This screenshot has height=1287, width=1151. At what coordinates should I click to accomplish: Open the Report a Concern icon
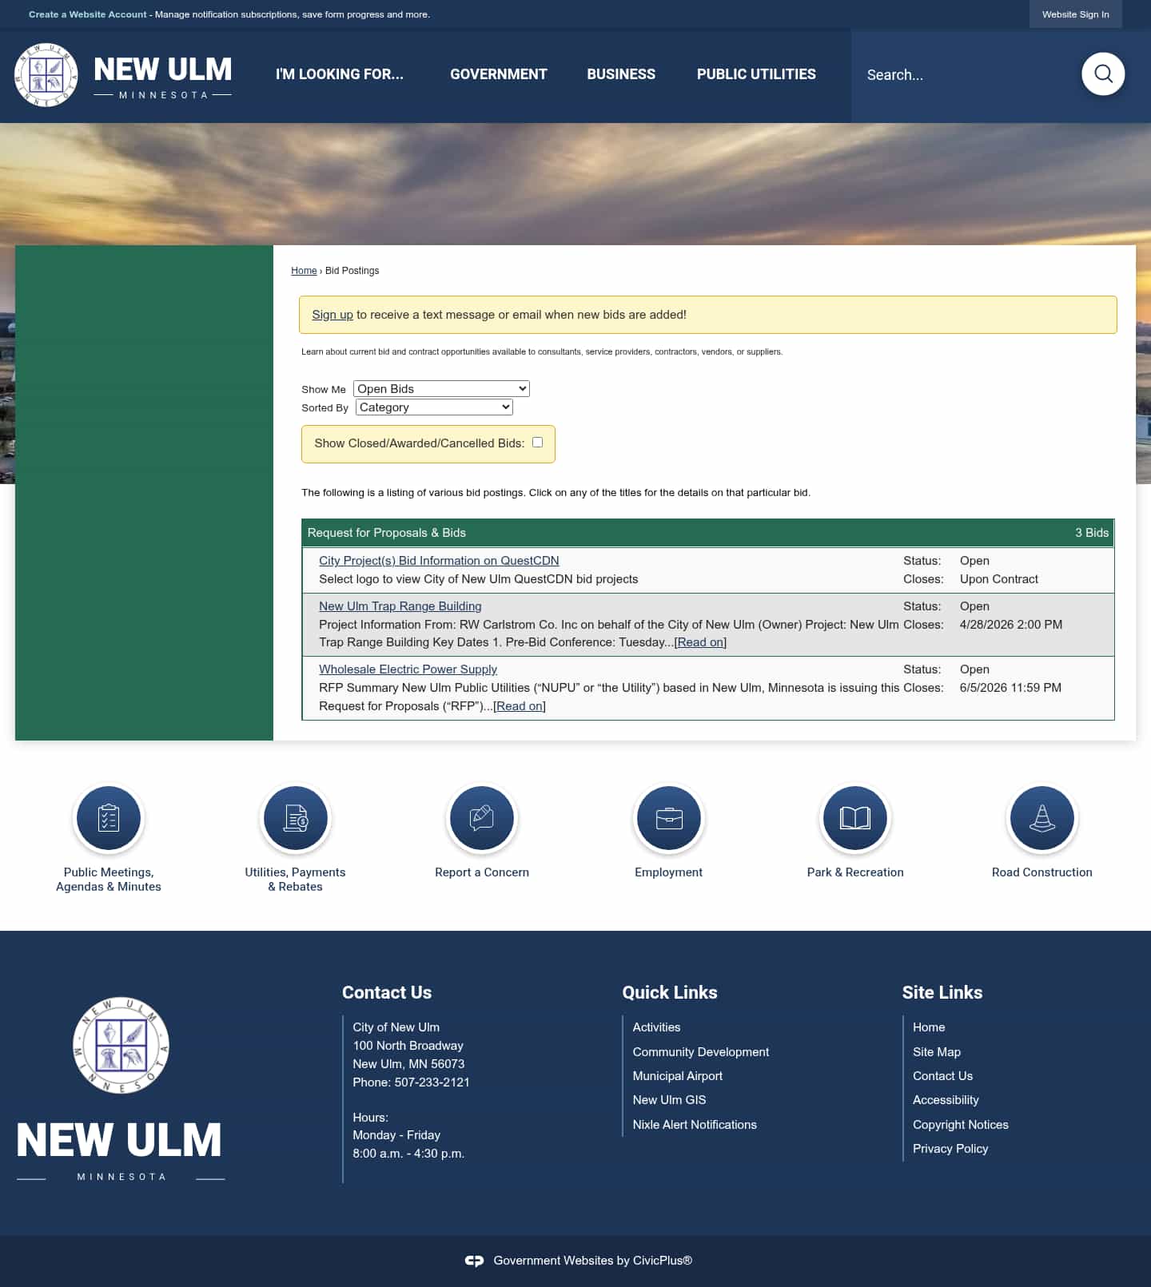click(x=482, y=818)
